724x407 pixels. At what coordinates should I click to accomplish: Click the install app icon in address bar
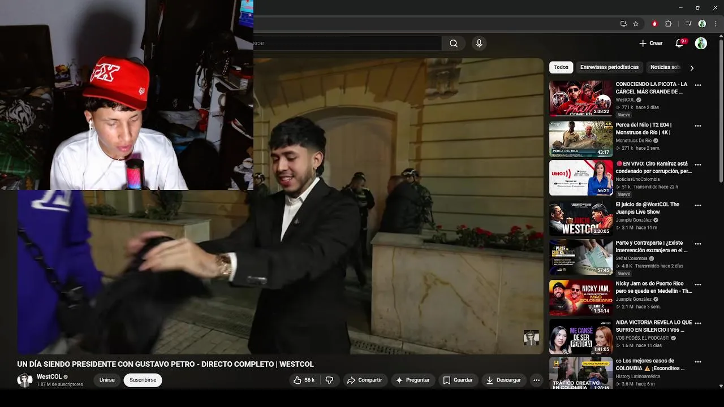pyautogui.click(x=623, y=24)
